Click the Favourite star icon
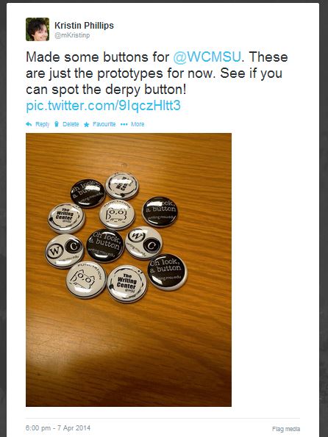Viewport: 328px width, 437px height. 87,125
